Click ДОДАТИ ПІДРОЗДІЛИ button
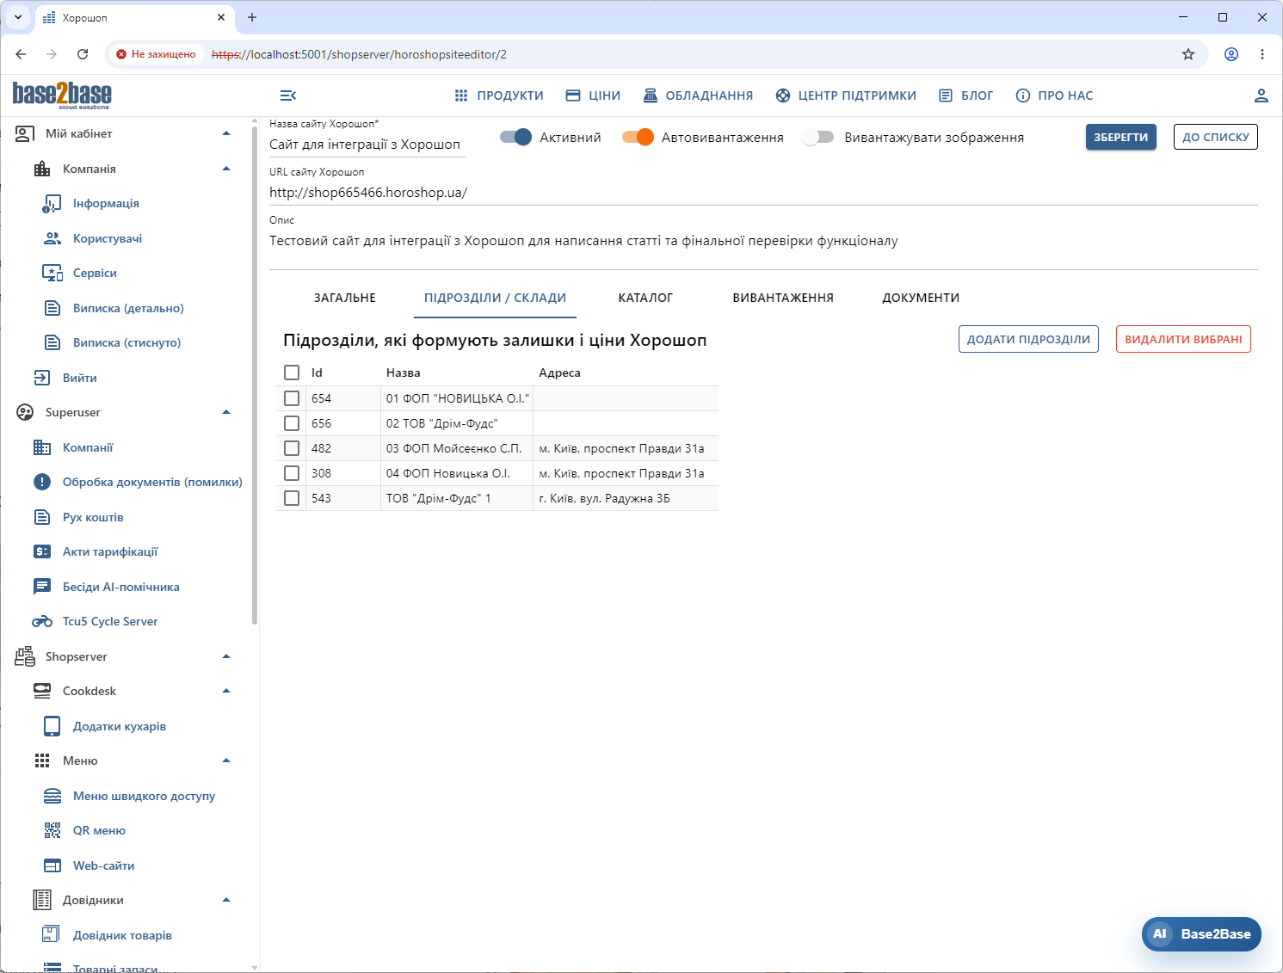1283x973 pixels. [1028, 339]
